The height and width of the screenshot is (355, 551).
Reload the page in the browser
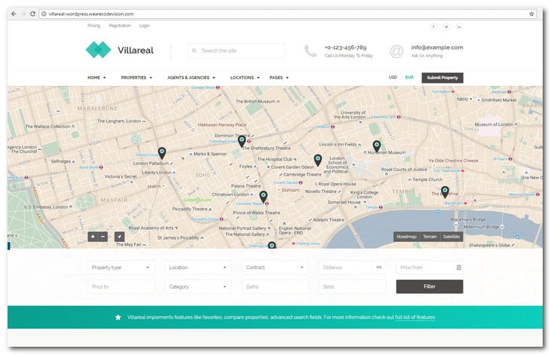[32, 14]
